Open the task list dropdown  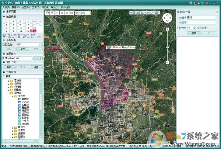(x=41, y=44)
